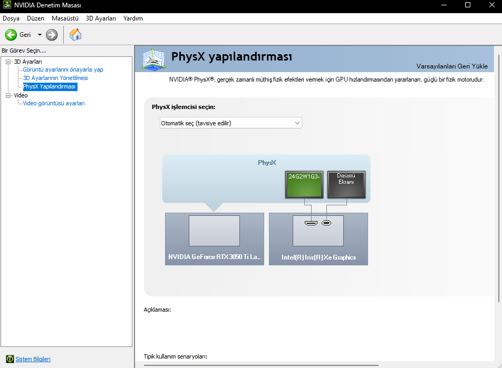502x368 pixels.
Task: Open the back history dropdown arrow
Action: [40, 35]
